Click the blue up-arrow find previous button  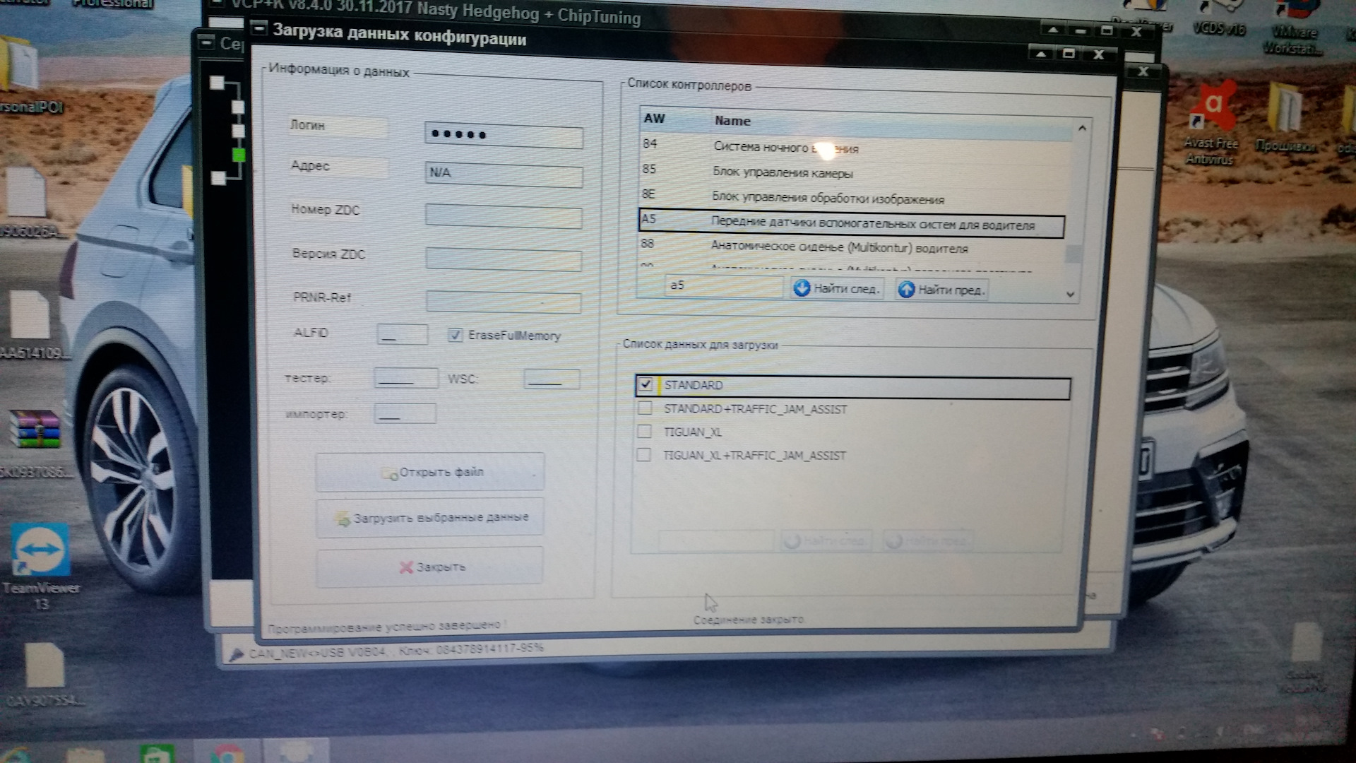(x=941, y=289)
